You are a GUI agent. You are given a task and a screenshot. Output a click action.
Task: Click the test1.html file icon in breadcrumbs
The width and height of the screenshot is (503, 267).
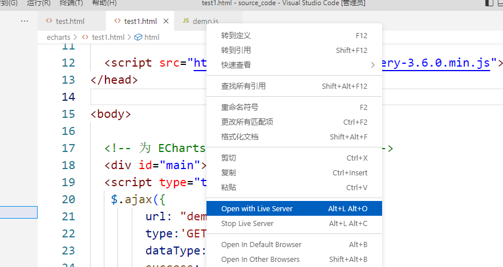[x=85, y=37]
